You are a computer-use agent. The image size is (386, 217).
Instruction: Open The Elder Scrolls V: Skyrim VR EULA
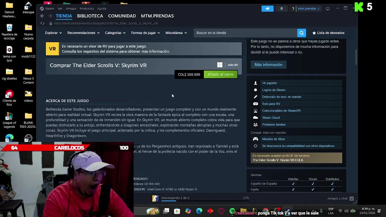point(278,160)
